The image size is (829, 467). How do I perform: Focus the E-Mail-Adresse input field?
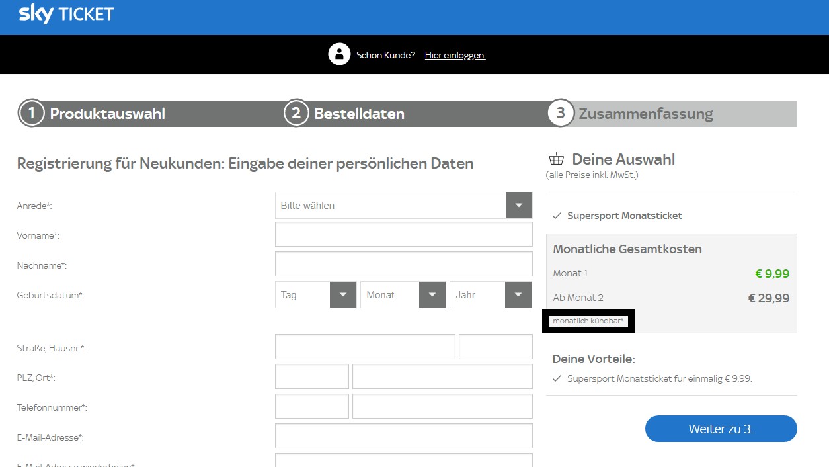pos(403,436)
